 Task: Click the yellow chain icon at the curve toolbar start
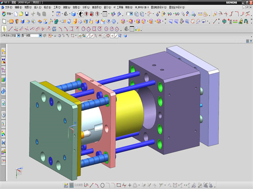tap(4, 29)
